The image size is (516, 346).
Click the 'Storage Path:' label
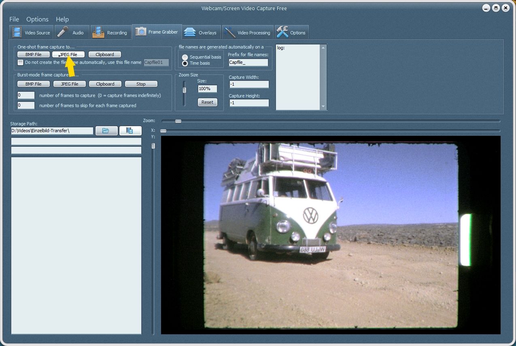click(x=24, y=124)
